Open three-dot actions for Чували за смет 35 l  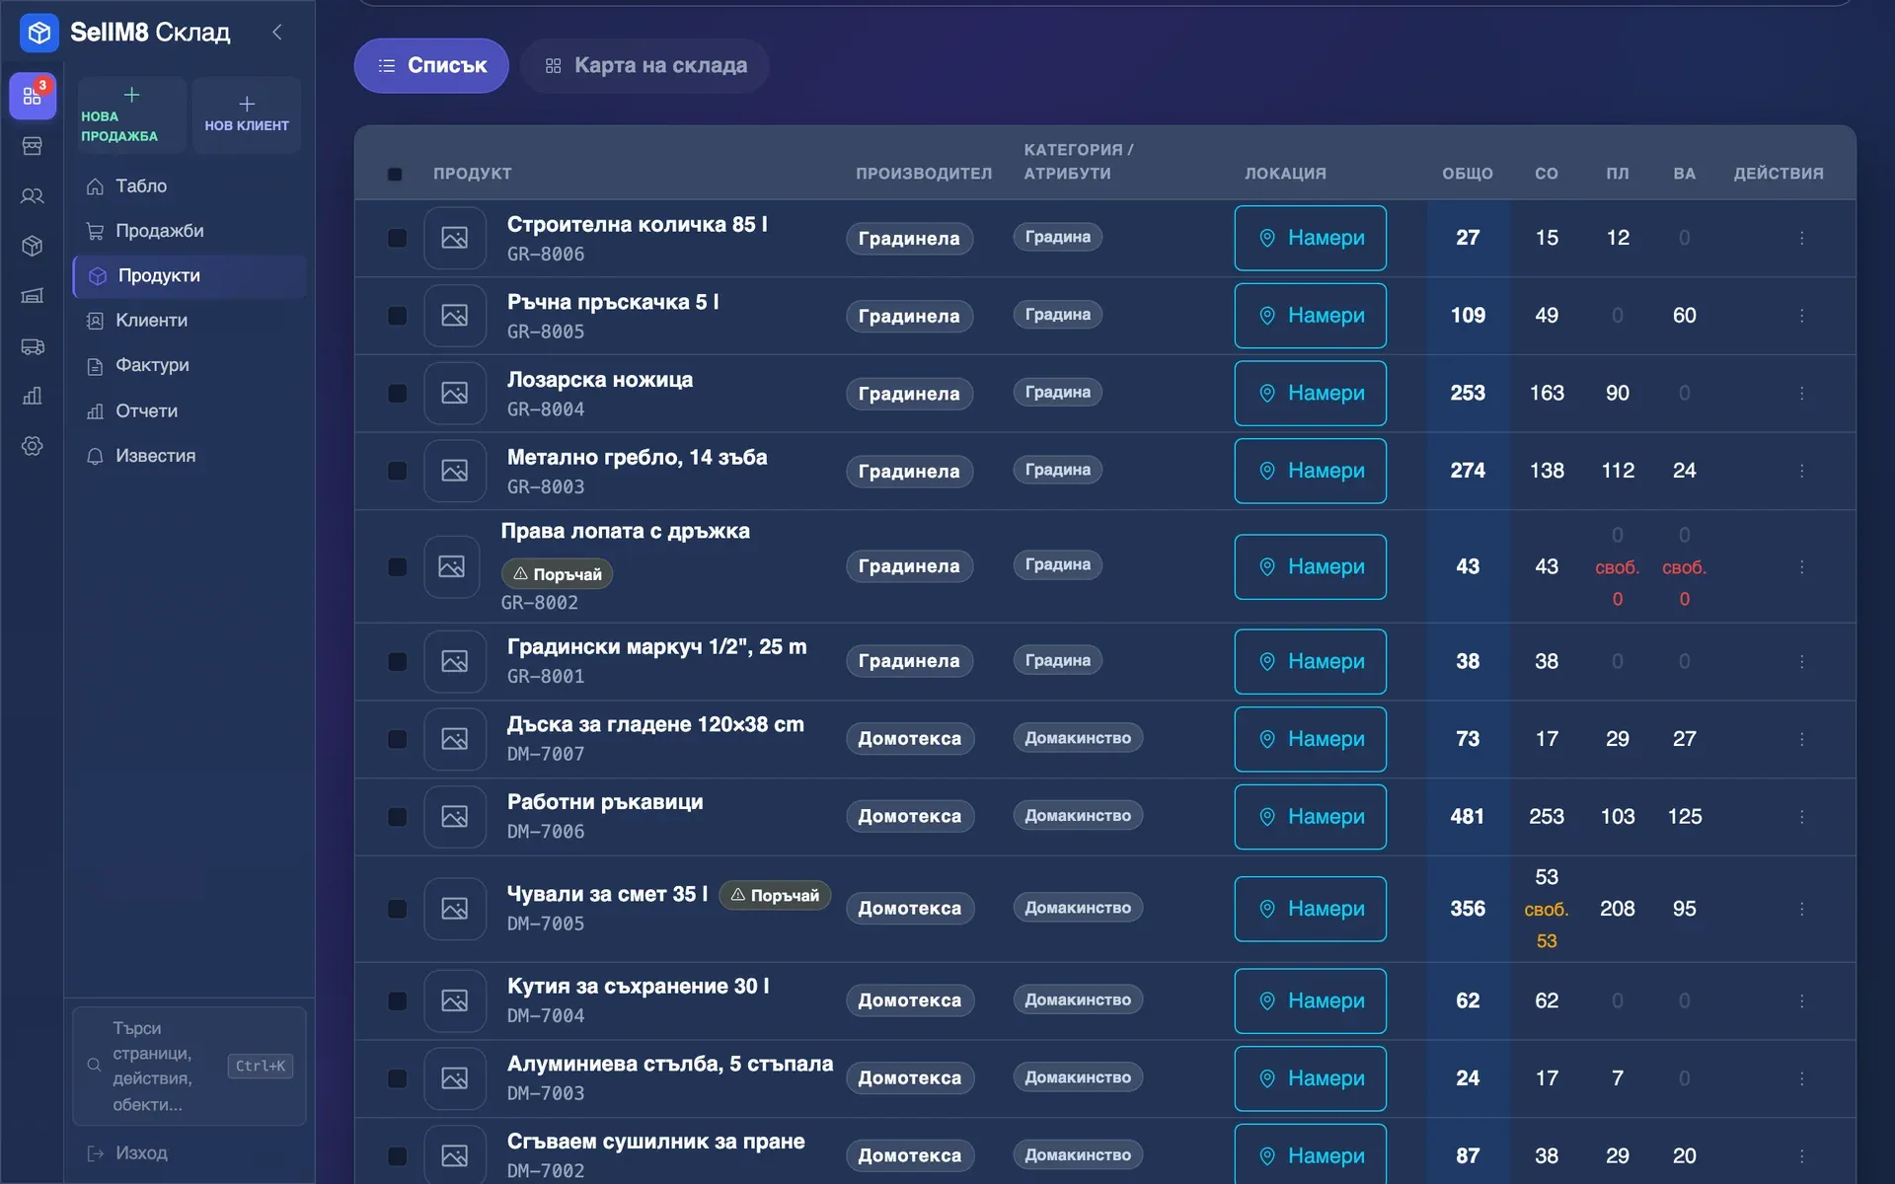(x=1801, y=909)
